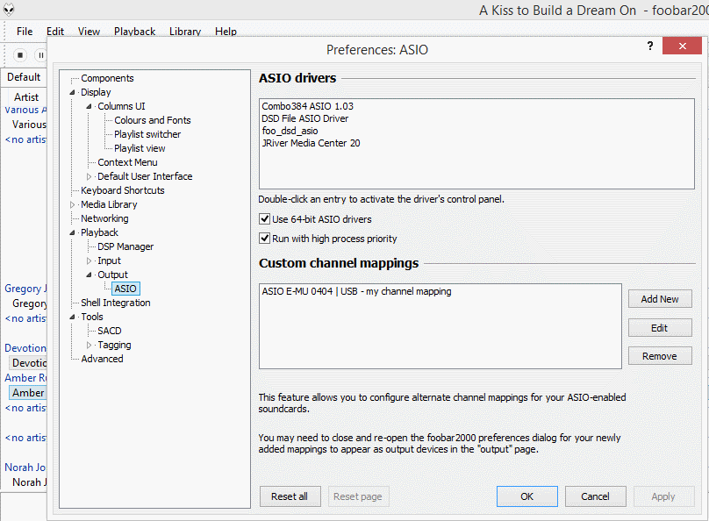This screenshot has width=709, height=521.
Task: Toggle Use 64-bit ASIO drivers checkbox
Action: tap(265, 219)
